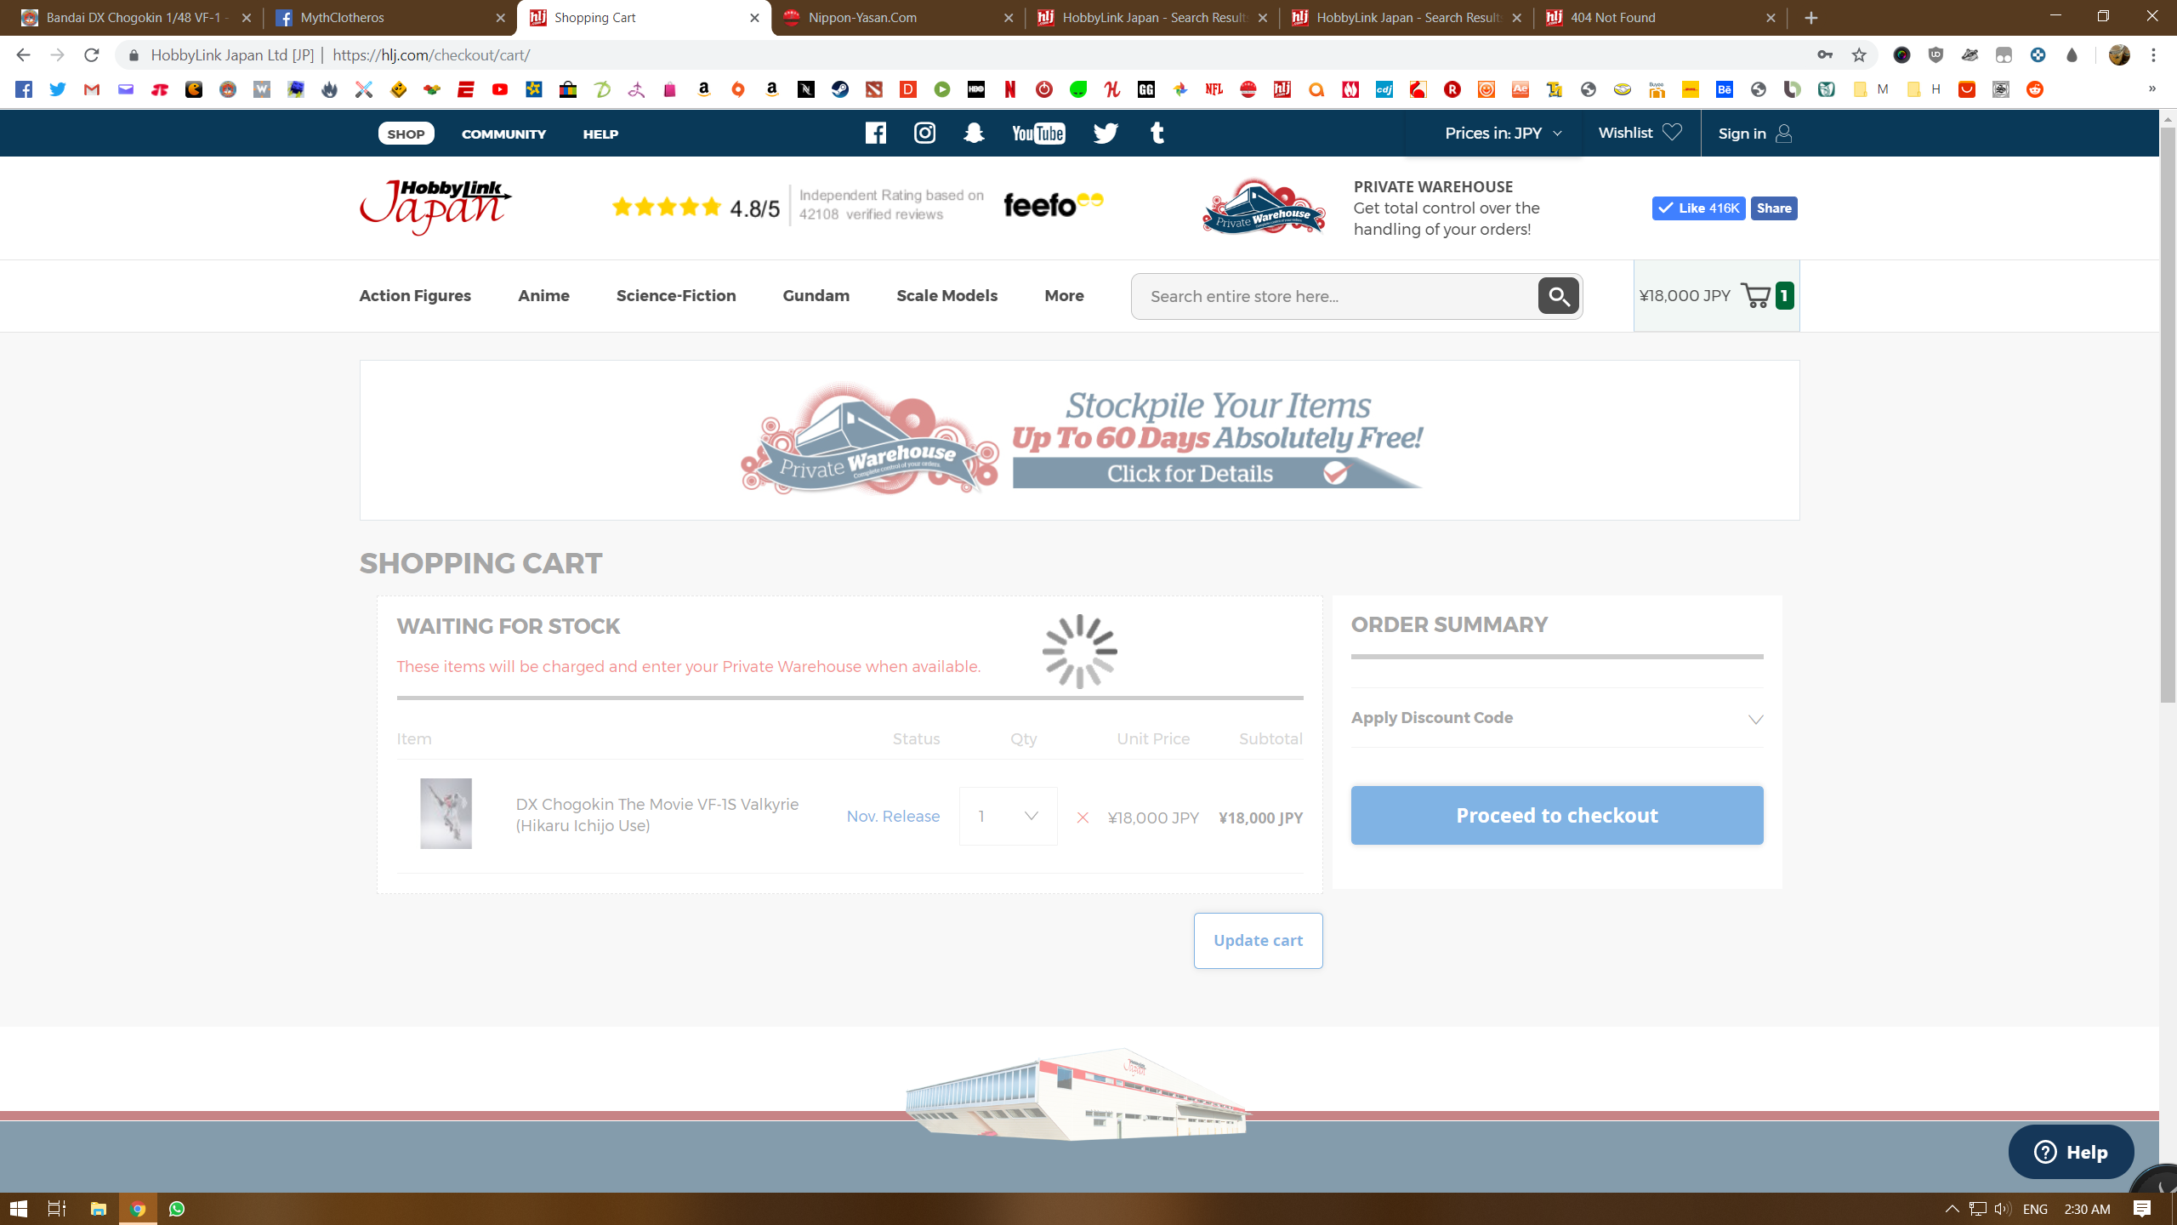Open the Snapchat ghost icon in header
This screenshot has height=1225, width=2177.
point(974,133)
